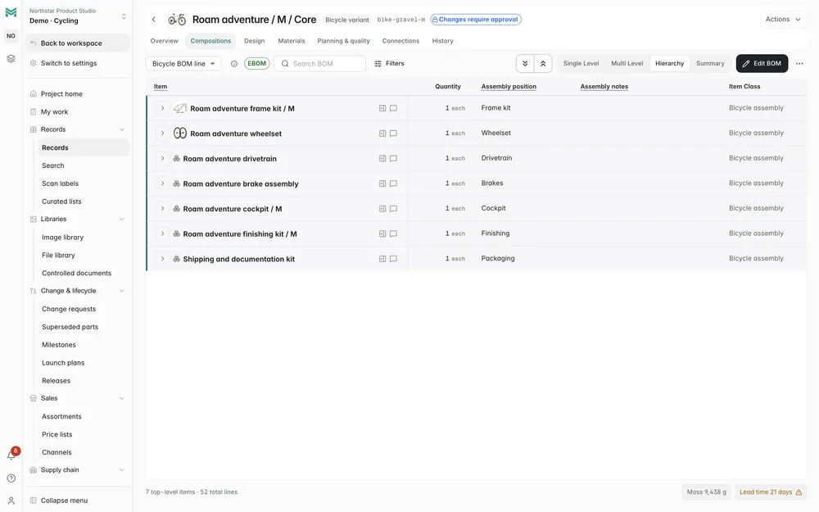The image size is (819, 512).
Task: Expand the Roam adventure frame kit / M row
Action: (x=162, y=108)
